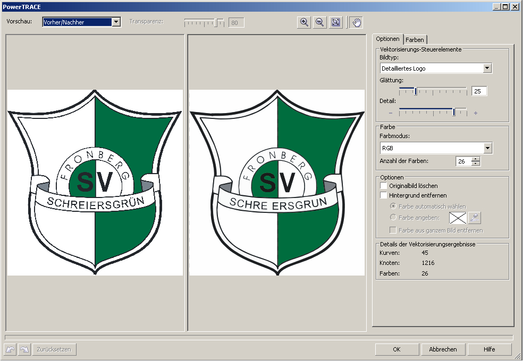Click the Zoom In magnifier icon
Image resolution: width=523 pixels, height=361 pixels.
[304, 22]
